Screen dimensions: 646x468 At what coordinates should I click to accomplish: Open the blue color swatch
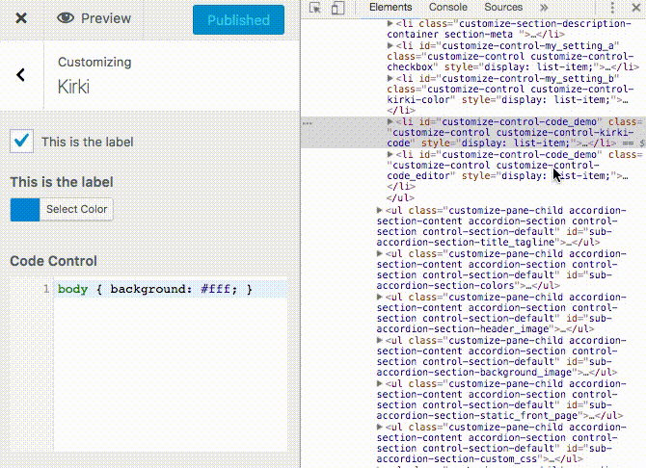25,210
